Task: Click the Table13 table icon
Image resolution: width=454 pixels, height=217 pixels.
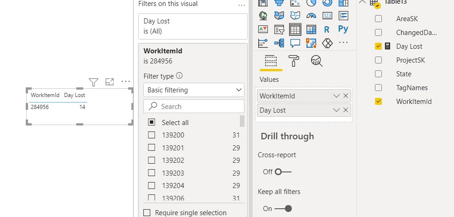Action: 374,2
